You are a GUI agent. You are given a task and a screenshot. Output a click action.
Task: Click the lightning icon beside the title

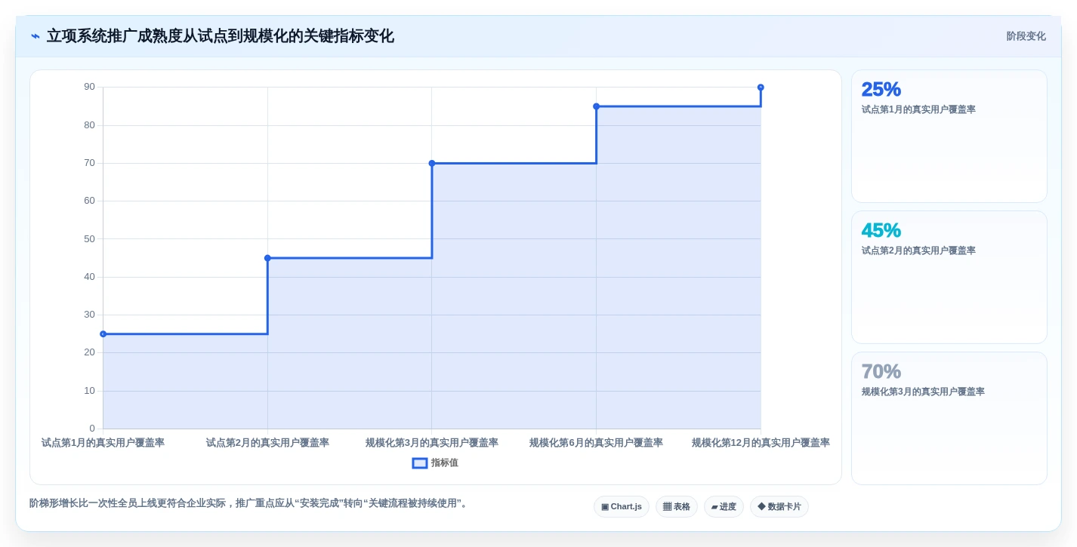coord(35,36)
